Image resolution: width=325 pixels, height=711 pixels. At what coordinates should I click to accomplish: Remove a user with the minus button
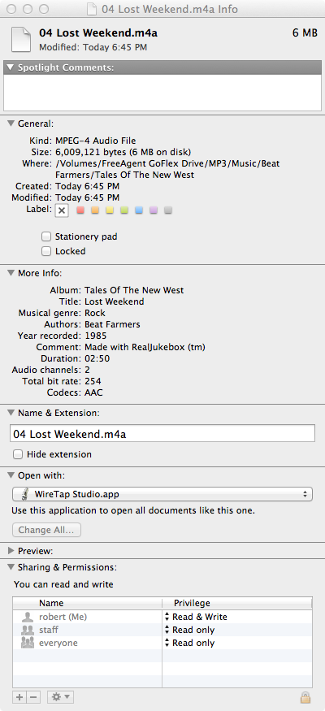(34, 697)
